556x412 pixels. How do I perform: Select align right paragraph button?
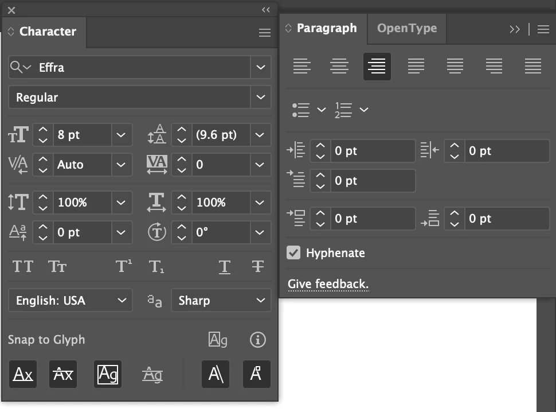(377, 67)
